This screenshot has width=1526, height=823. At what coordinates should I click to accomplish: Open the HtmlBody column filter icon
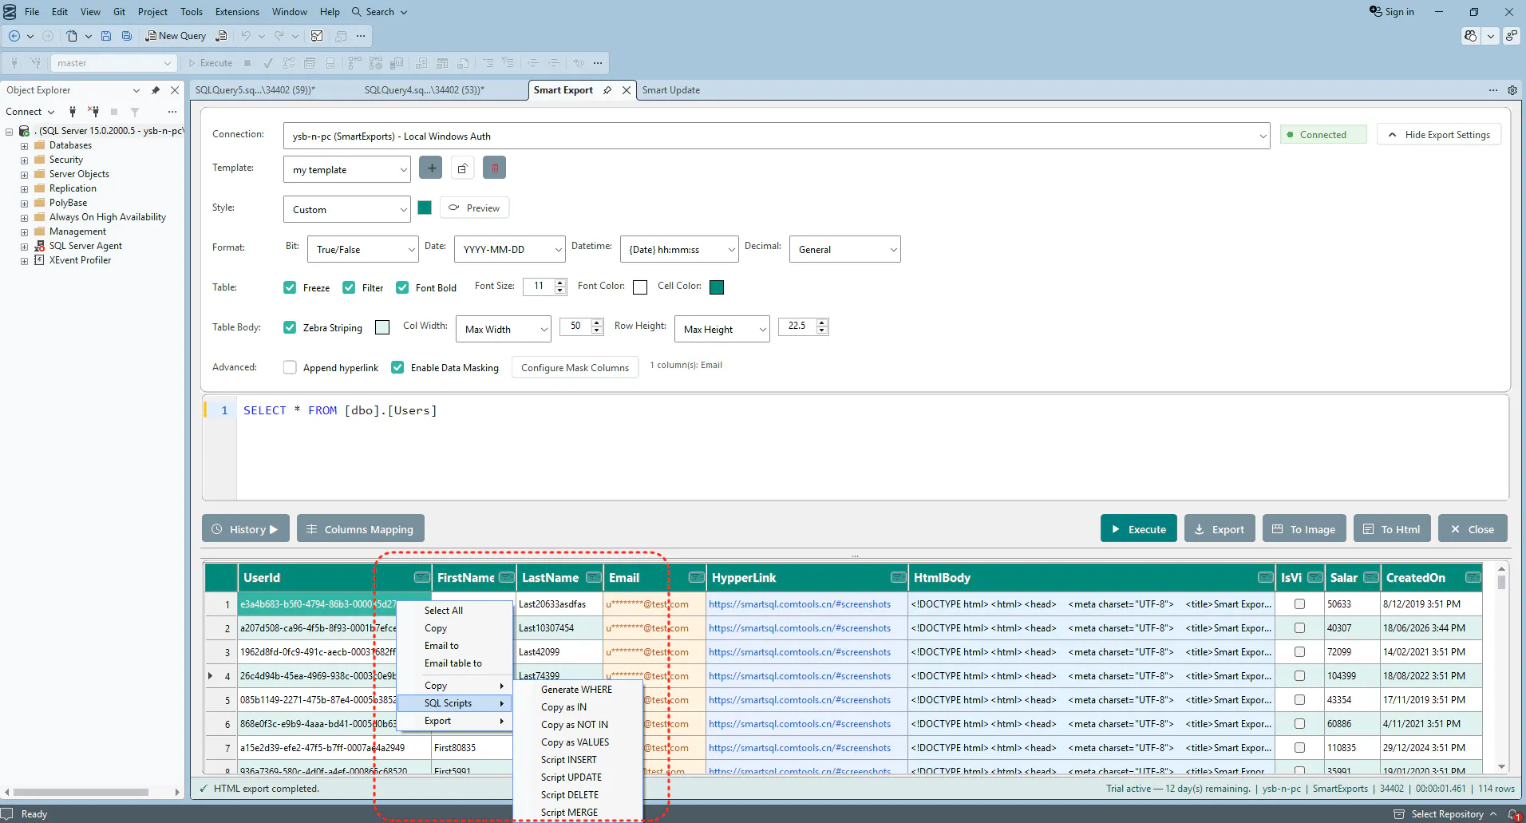(1266, 577)
